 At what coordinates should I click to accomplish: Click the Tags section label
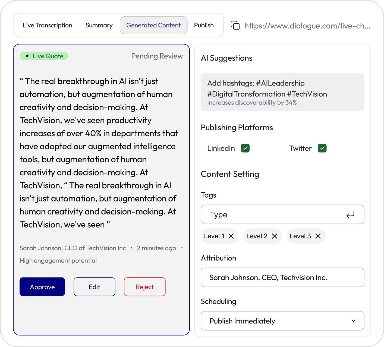[x=209, y=195]
